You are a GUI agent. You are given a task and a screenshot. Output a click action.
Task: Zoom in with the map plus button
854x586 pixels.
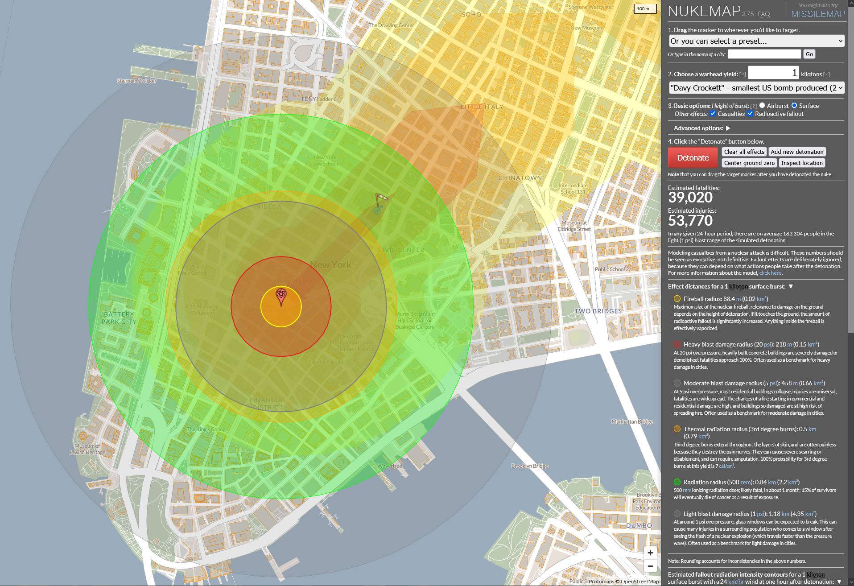point(650,553)
